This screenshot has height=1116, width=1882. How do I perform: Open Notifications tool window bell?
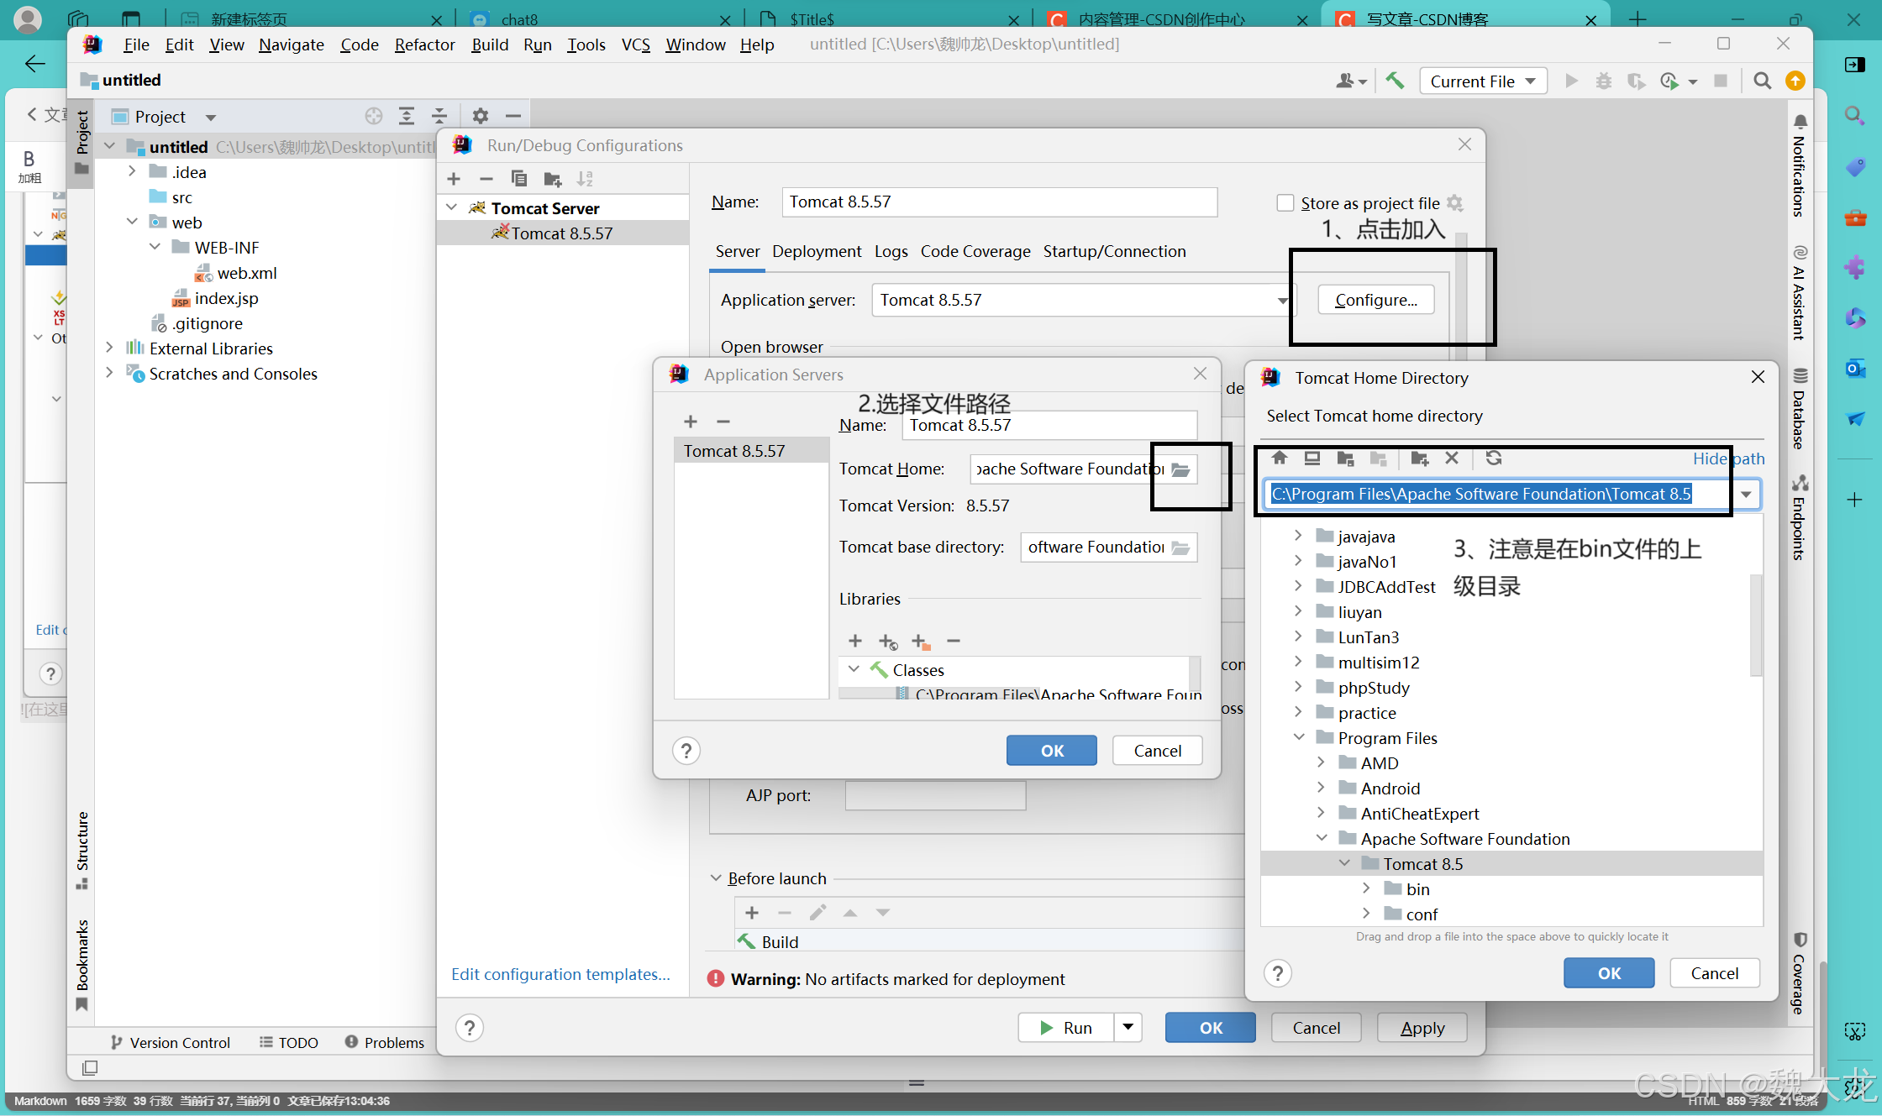tap(1800, 121)
